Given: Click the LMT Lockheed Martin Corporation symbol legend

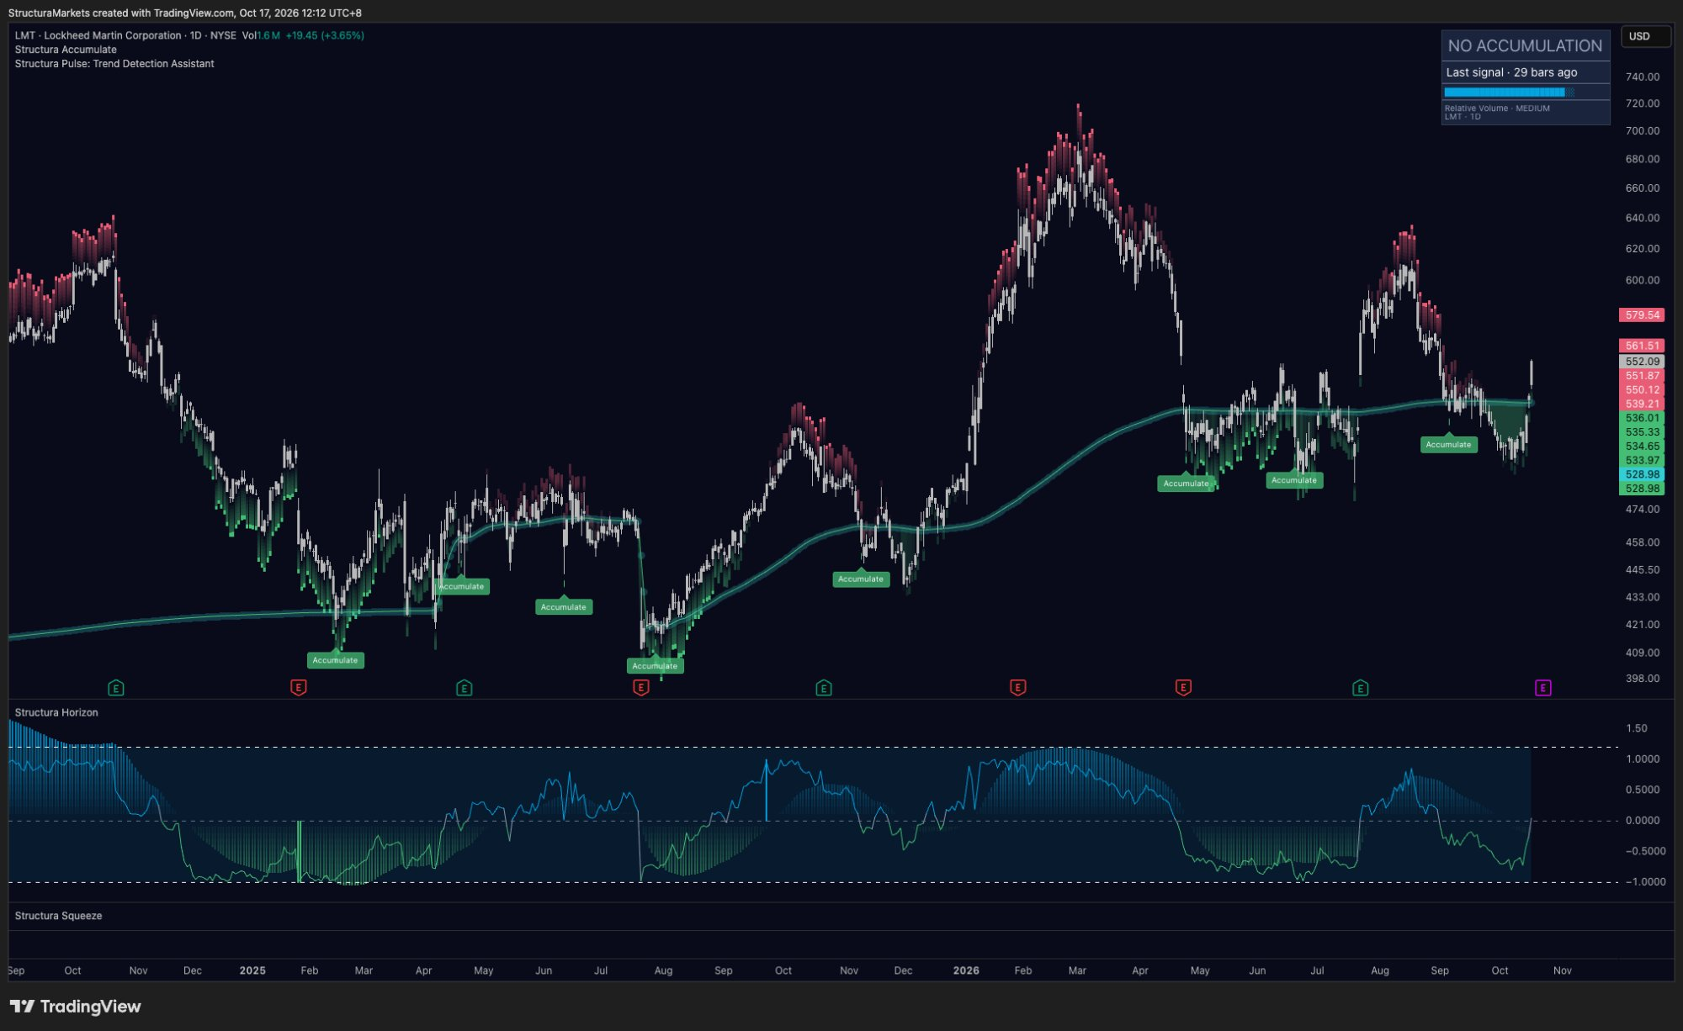Looking at the screenshot, I should [x=126, y=35].
